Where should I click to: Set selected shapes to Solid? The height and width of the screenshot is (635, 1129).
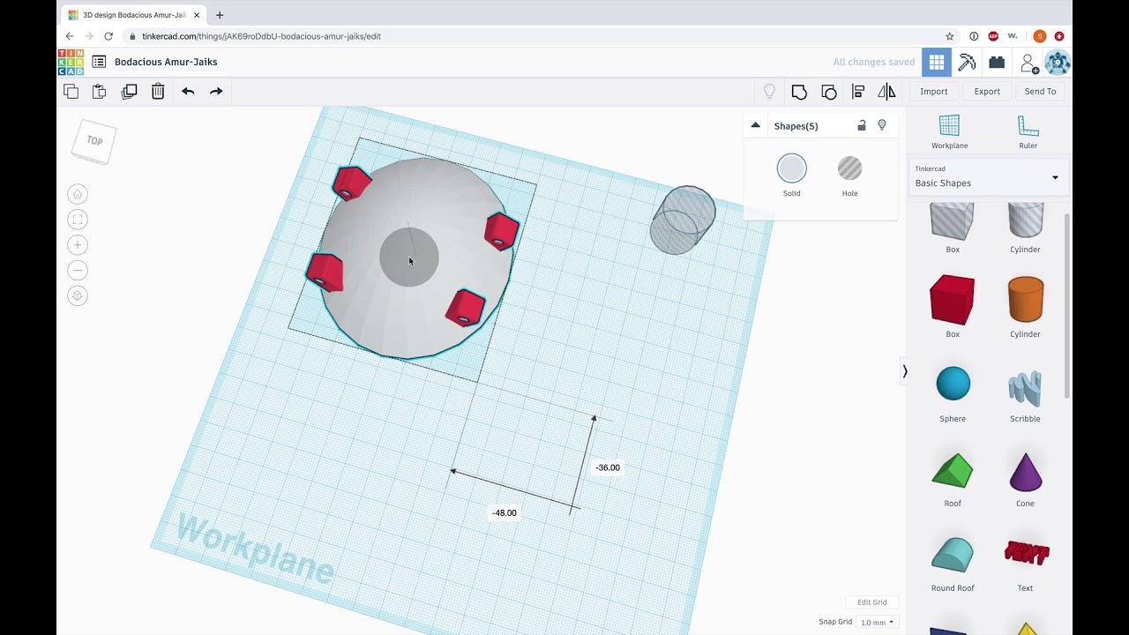pyautogui.click(x=791, y=176)
